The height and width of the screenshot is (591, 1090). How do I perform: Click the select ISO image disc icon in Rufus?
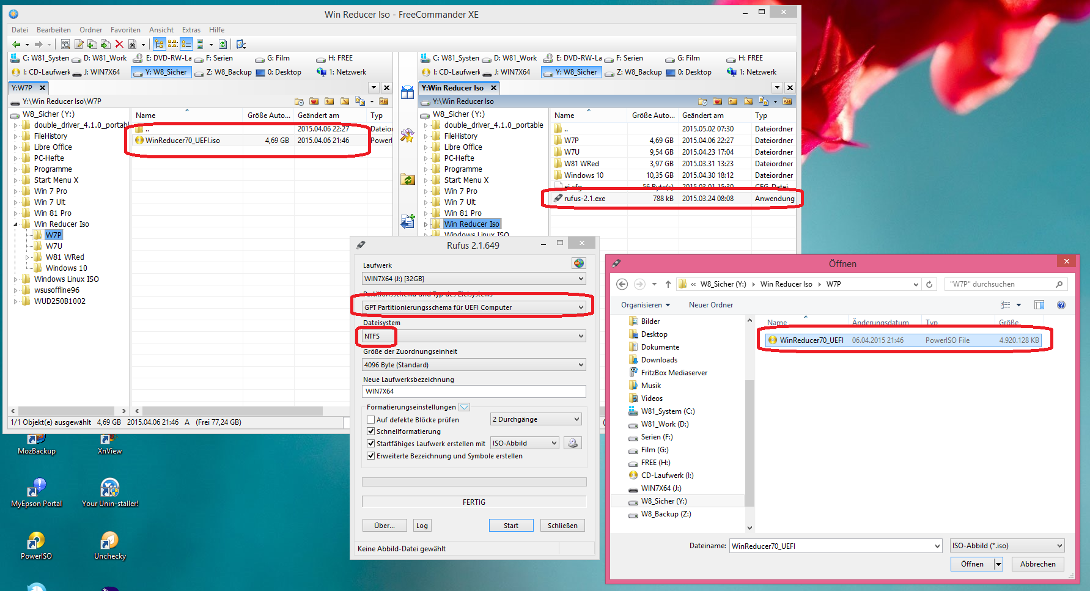click(x=573, y=443)
